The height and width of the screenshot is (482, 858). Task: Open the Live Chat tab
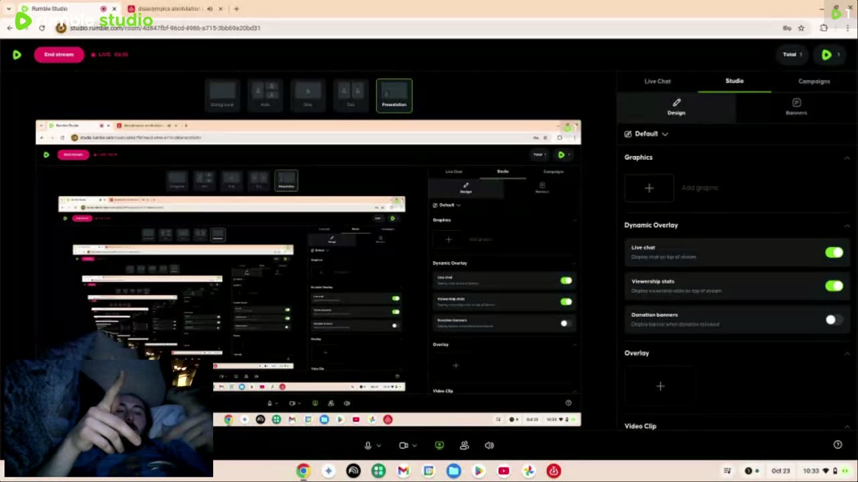pos(658,81)
